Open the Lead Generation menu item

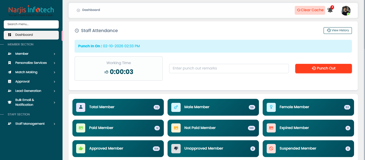tap(31, 91)
